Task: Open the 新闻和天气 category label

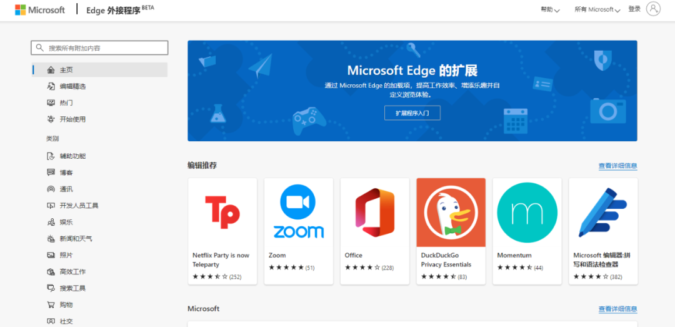Action: pos(76,239)
